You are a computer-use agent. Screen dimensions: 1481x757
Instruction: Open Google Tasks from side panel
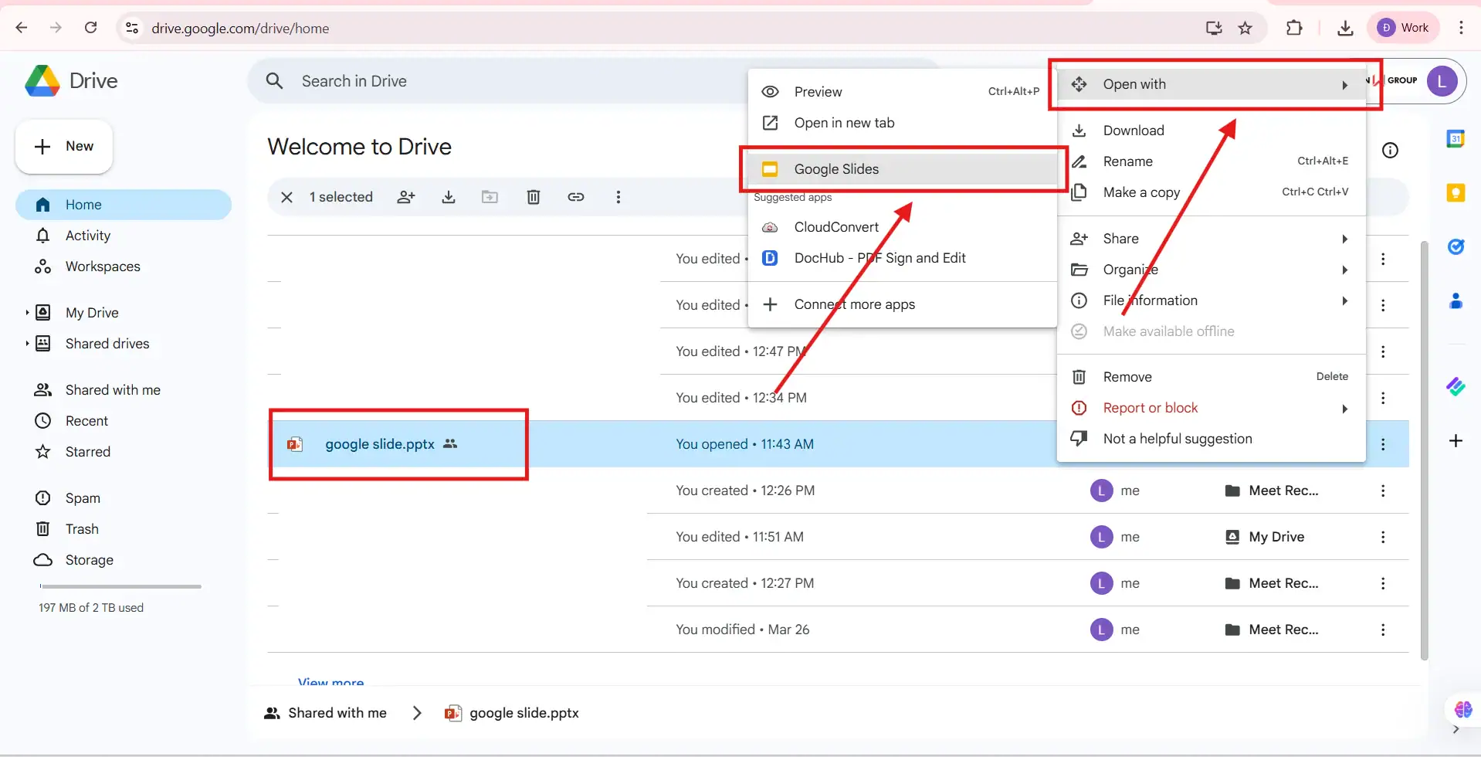pos(1457,246)
